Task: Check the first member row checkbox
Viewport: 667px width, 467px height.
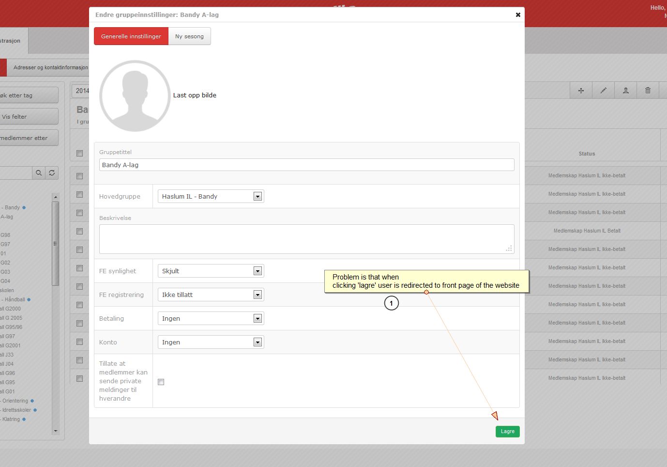Action: [80, 176]
